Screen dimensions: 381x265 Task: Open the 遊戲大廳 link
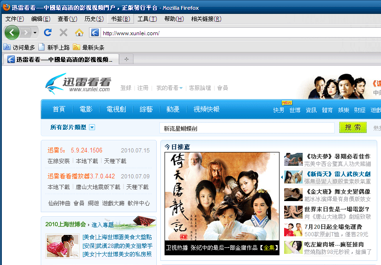pyautogui.click(x=113, y=203)
